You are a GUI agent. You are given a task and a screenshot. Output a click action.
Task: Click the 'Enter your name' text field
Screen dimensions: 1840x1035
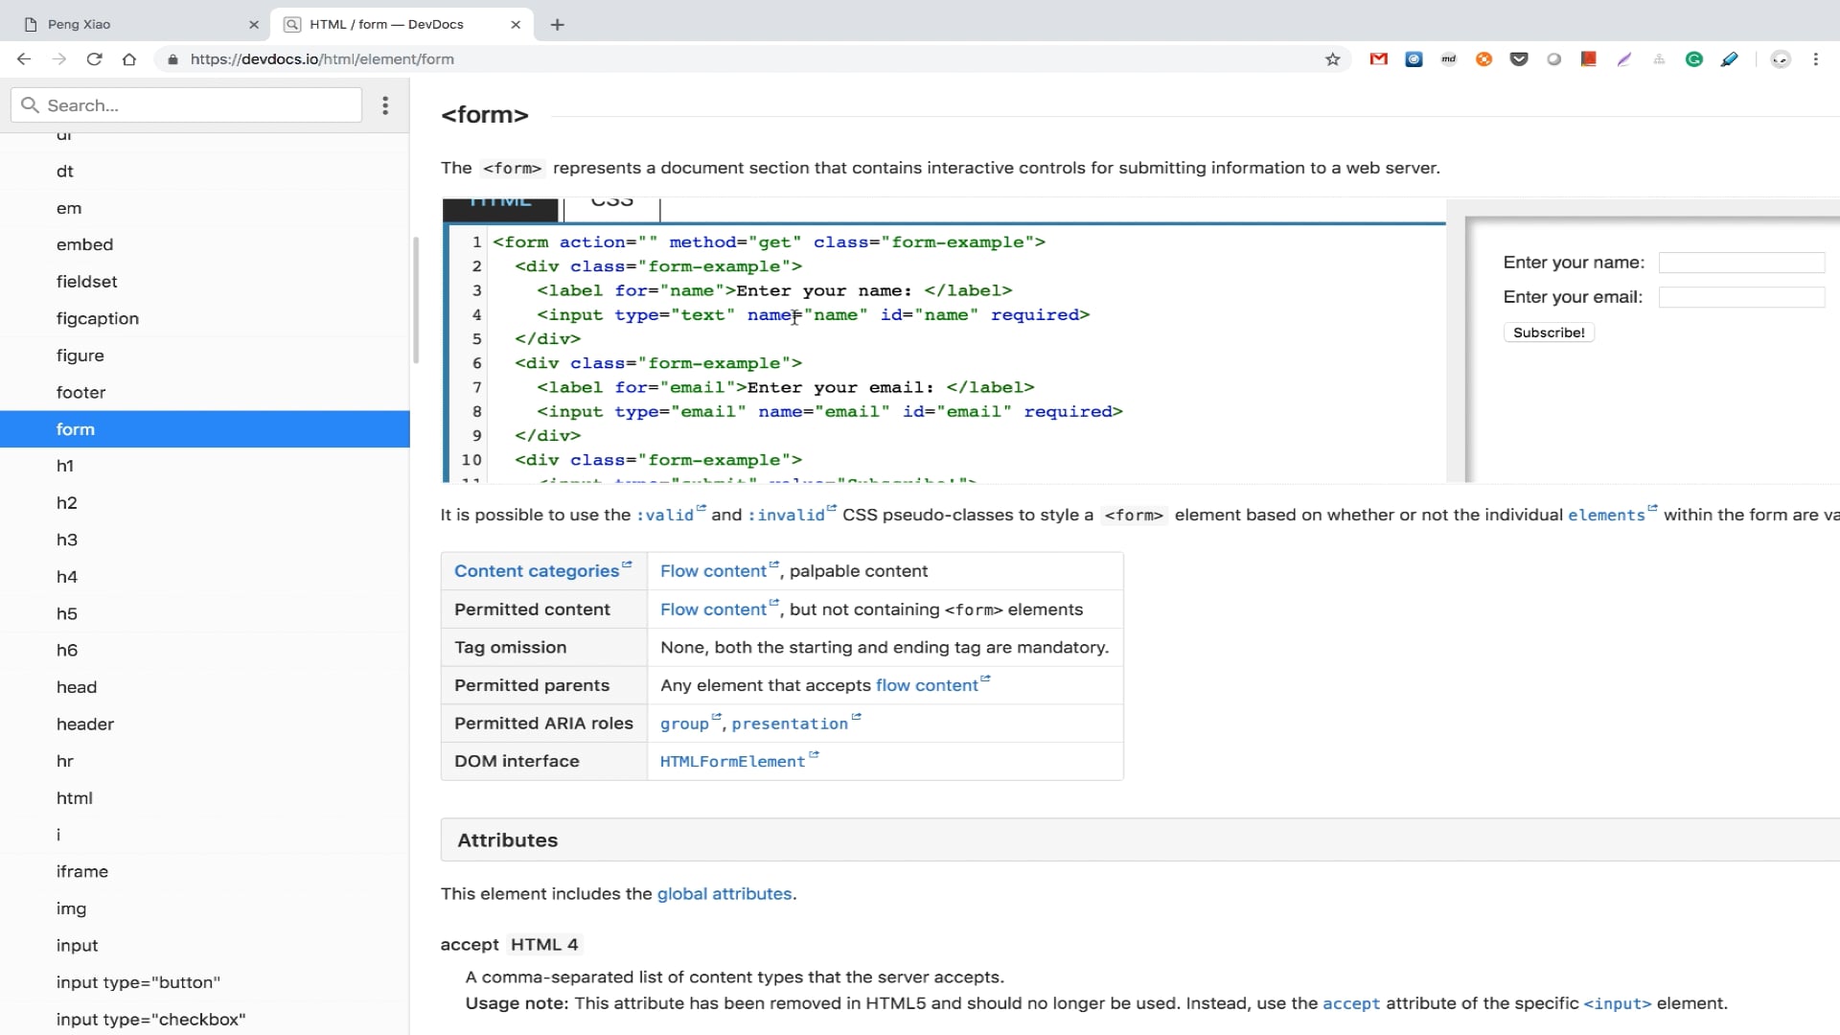(1740, 263)
